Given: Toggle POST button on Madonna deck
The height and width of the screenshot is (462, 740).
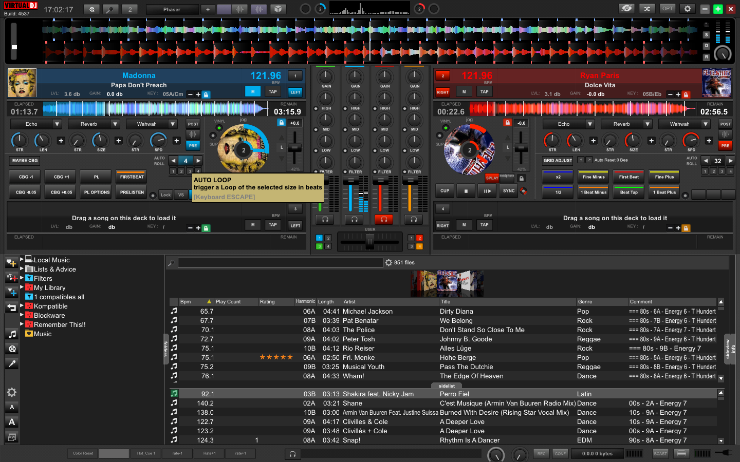Looking at the screenshot, I should 193,124.
